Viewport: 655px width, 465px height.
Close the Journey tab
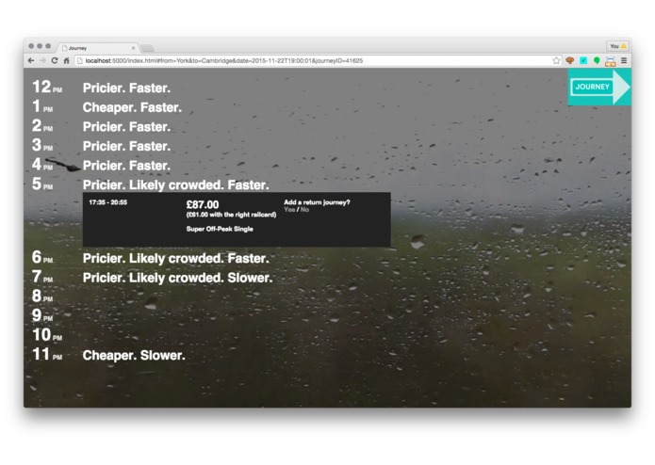pyautogui.click(x=133, y=48)
